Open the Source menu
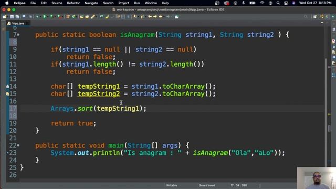The width and height of the screenshot is (336, 189). point(57,3)
